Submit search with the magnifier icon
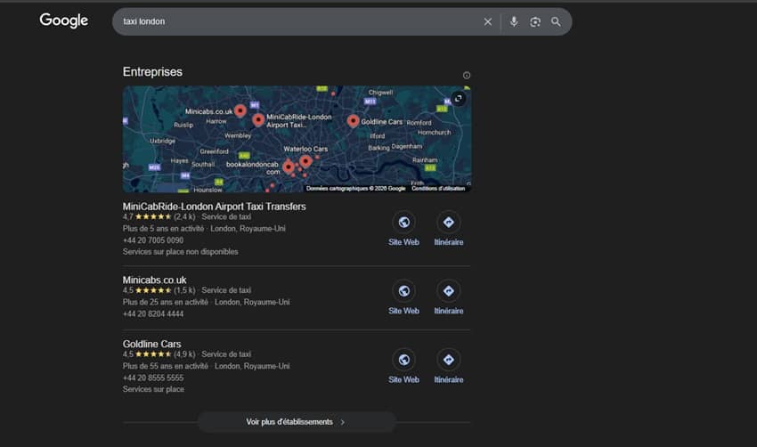Viewport: 757px width, 447px height. [x=556, y=21]
